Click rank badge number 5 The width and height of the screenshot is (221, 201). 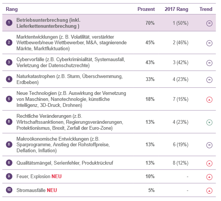click(x=9, y=99)
